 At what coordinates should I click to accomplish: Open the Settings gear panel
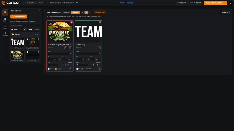click(x=5, y=34)
